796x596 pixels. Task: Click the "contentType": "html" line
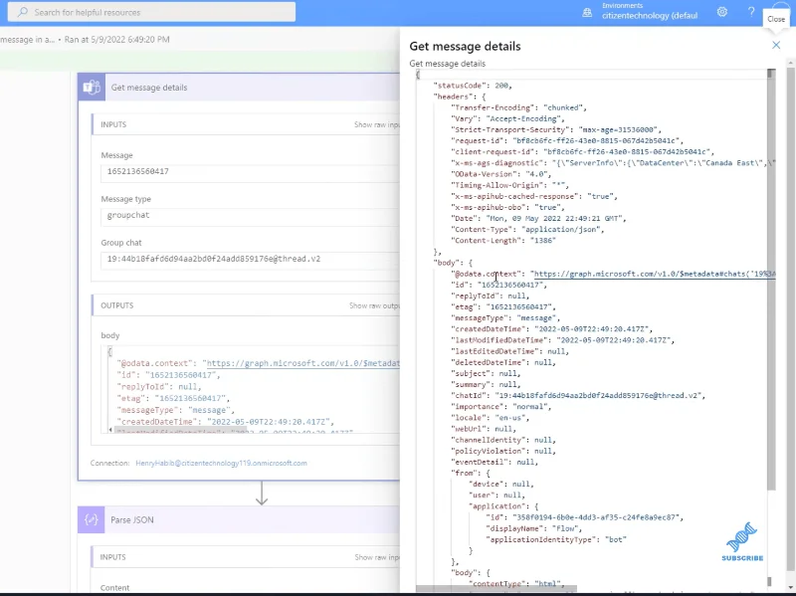click(516, 584)
